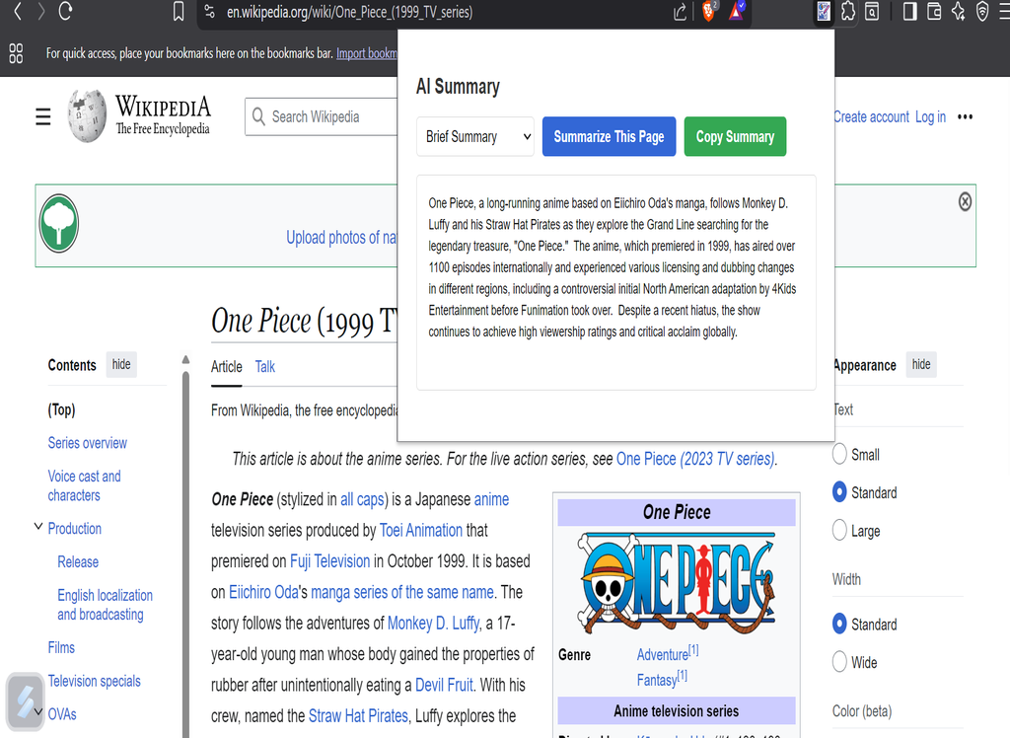Image resolution: width=1010 pixels, height=738 pixels.
Task: Go to Television specials section
Action: click(94, 682)
